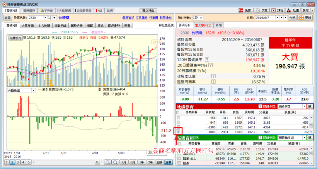Click help icon in 區間賣超15 header
317x169 pixels.
(x=261, y=138)
